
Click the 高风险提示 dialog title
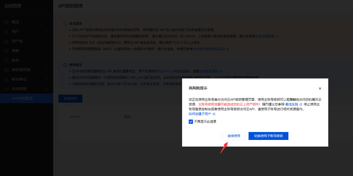198,88
